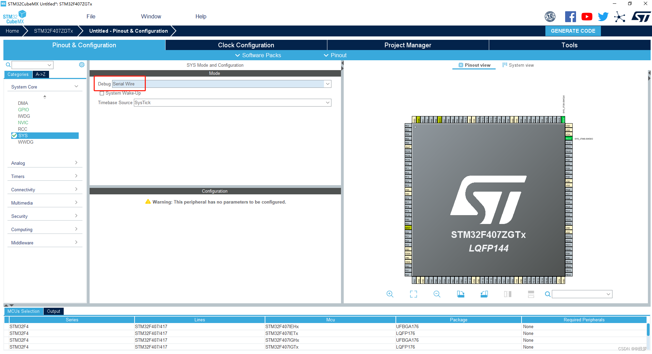Switch to the A->Z tab
The image size is (652, 354).
click(x=41, y=74)
